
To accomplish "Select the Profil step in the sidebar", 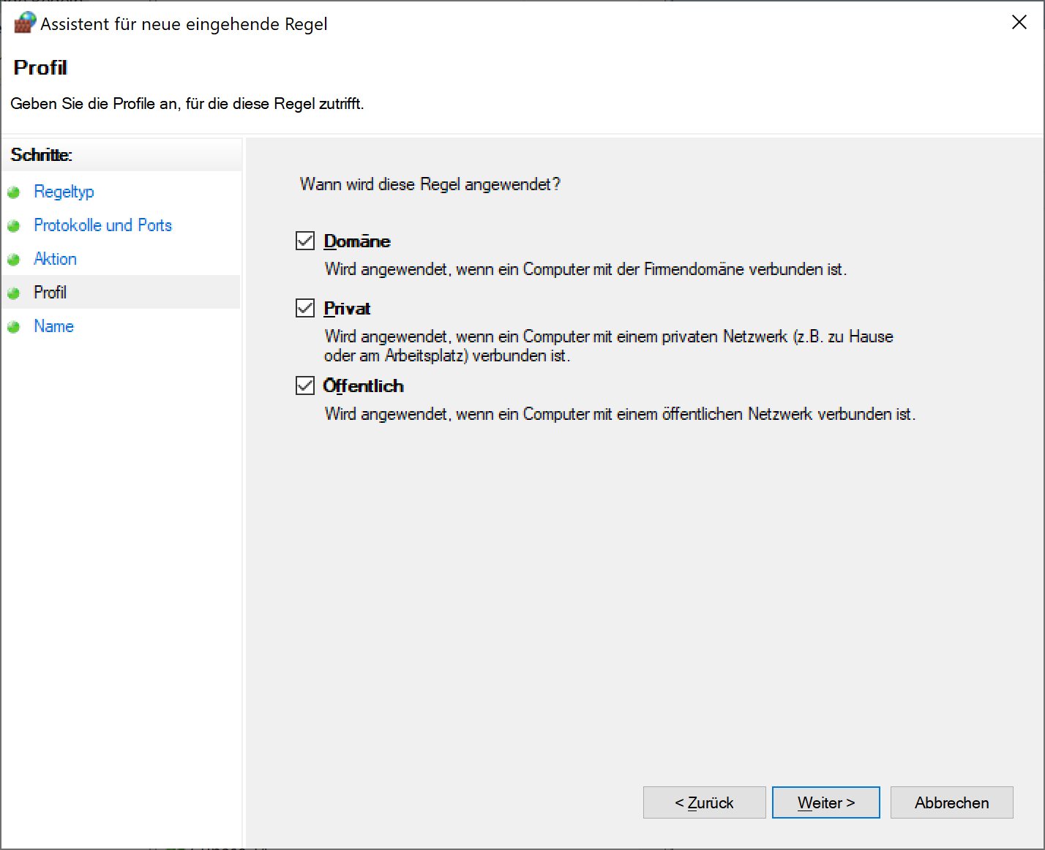I will [50, 293].
